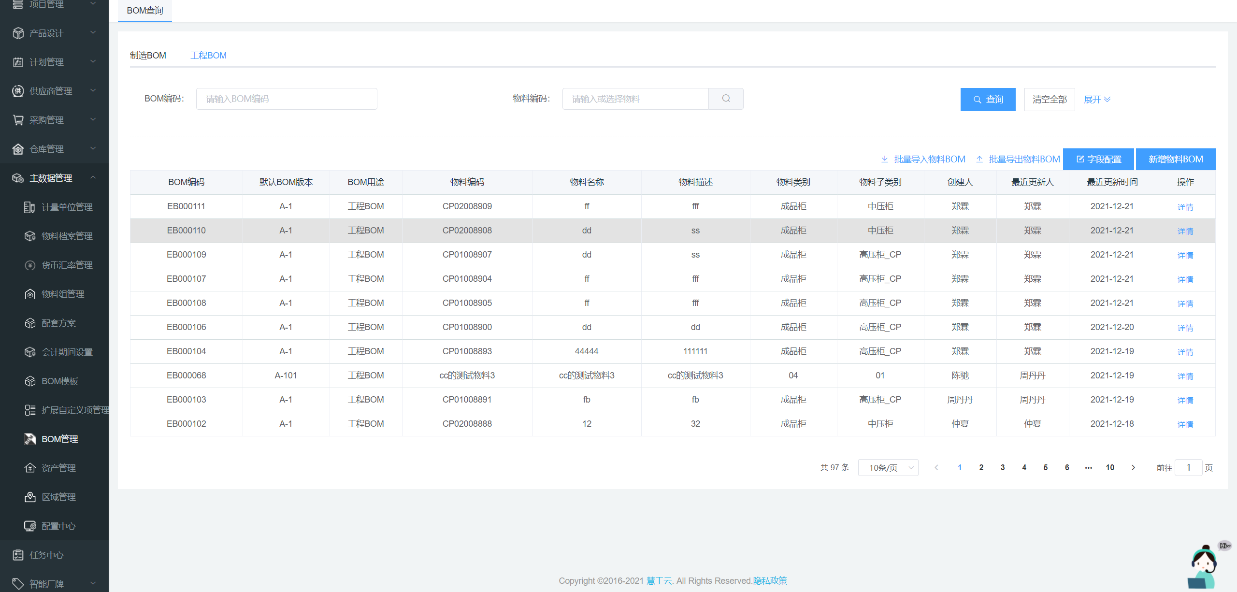The height and width of the screenshot is (592, 1237).
Task: Click the material code search magnifier icon
Action: 726,99
